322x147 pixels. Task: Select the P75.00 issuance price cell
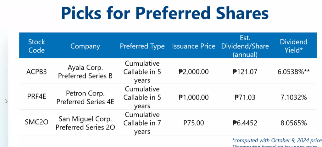(x=193, y=122)
